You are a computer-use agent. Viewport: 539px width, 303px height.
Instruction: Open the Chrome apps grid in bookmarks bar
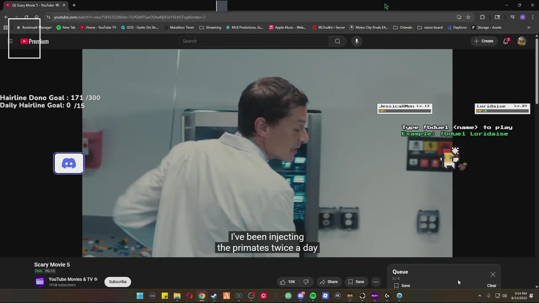click(5, 27)
